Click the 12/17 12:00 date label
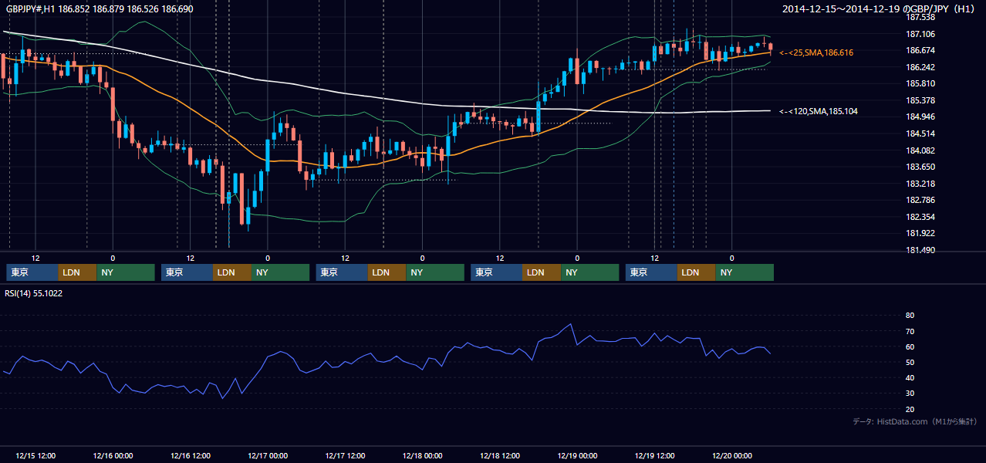This screenshot has height=463, width=986. pos(346,455)
